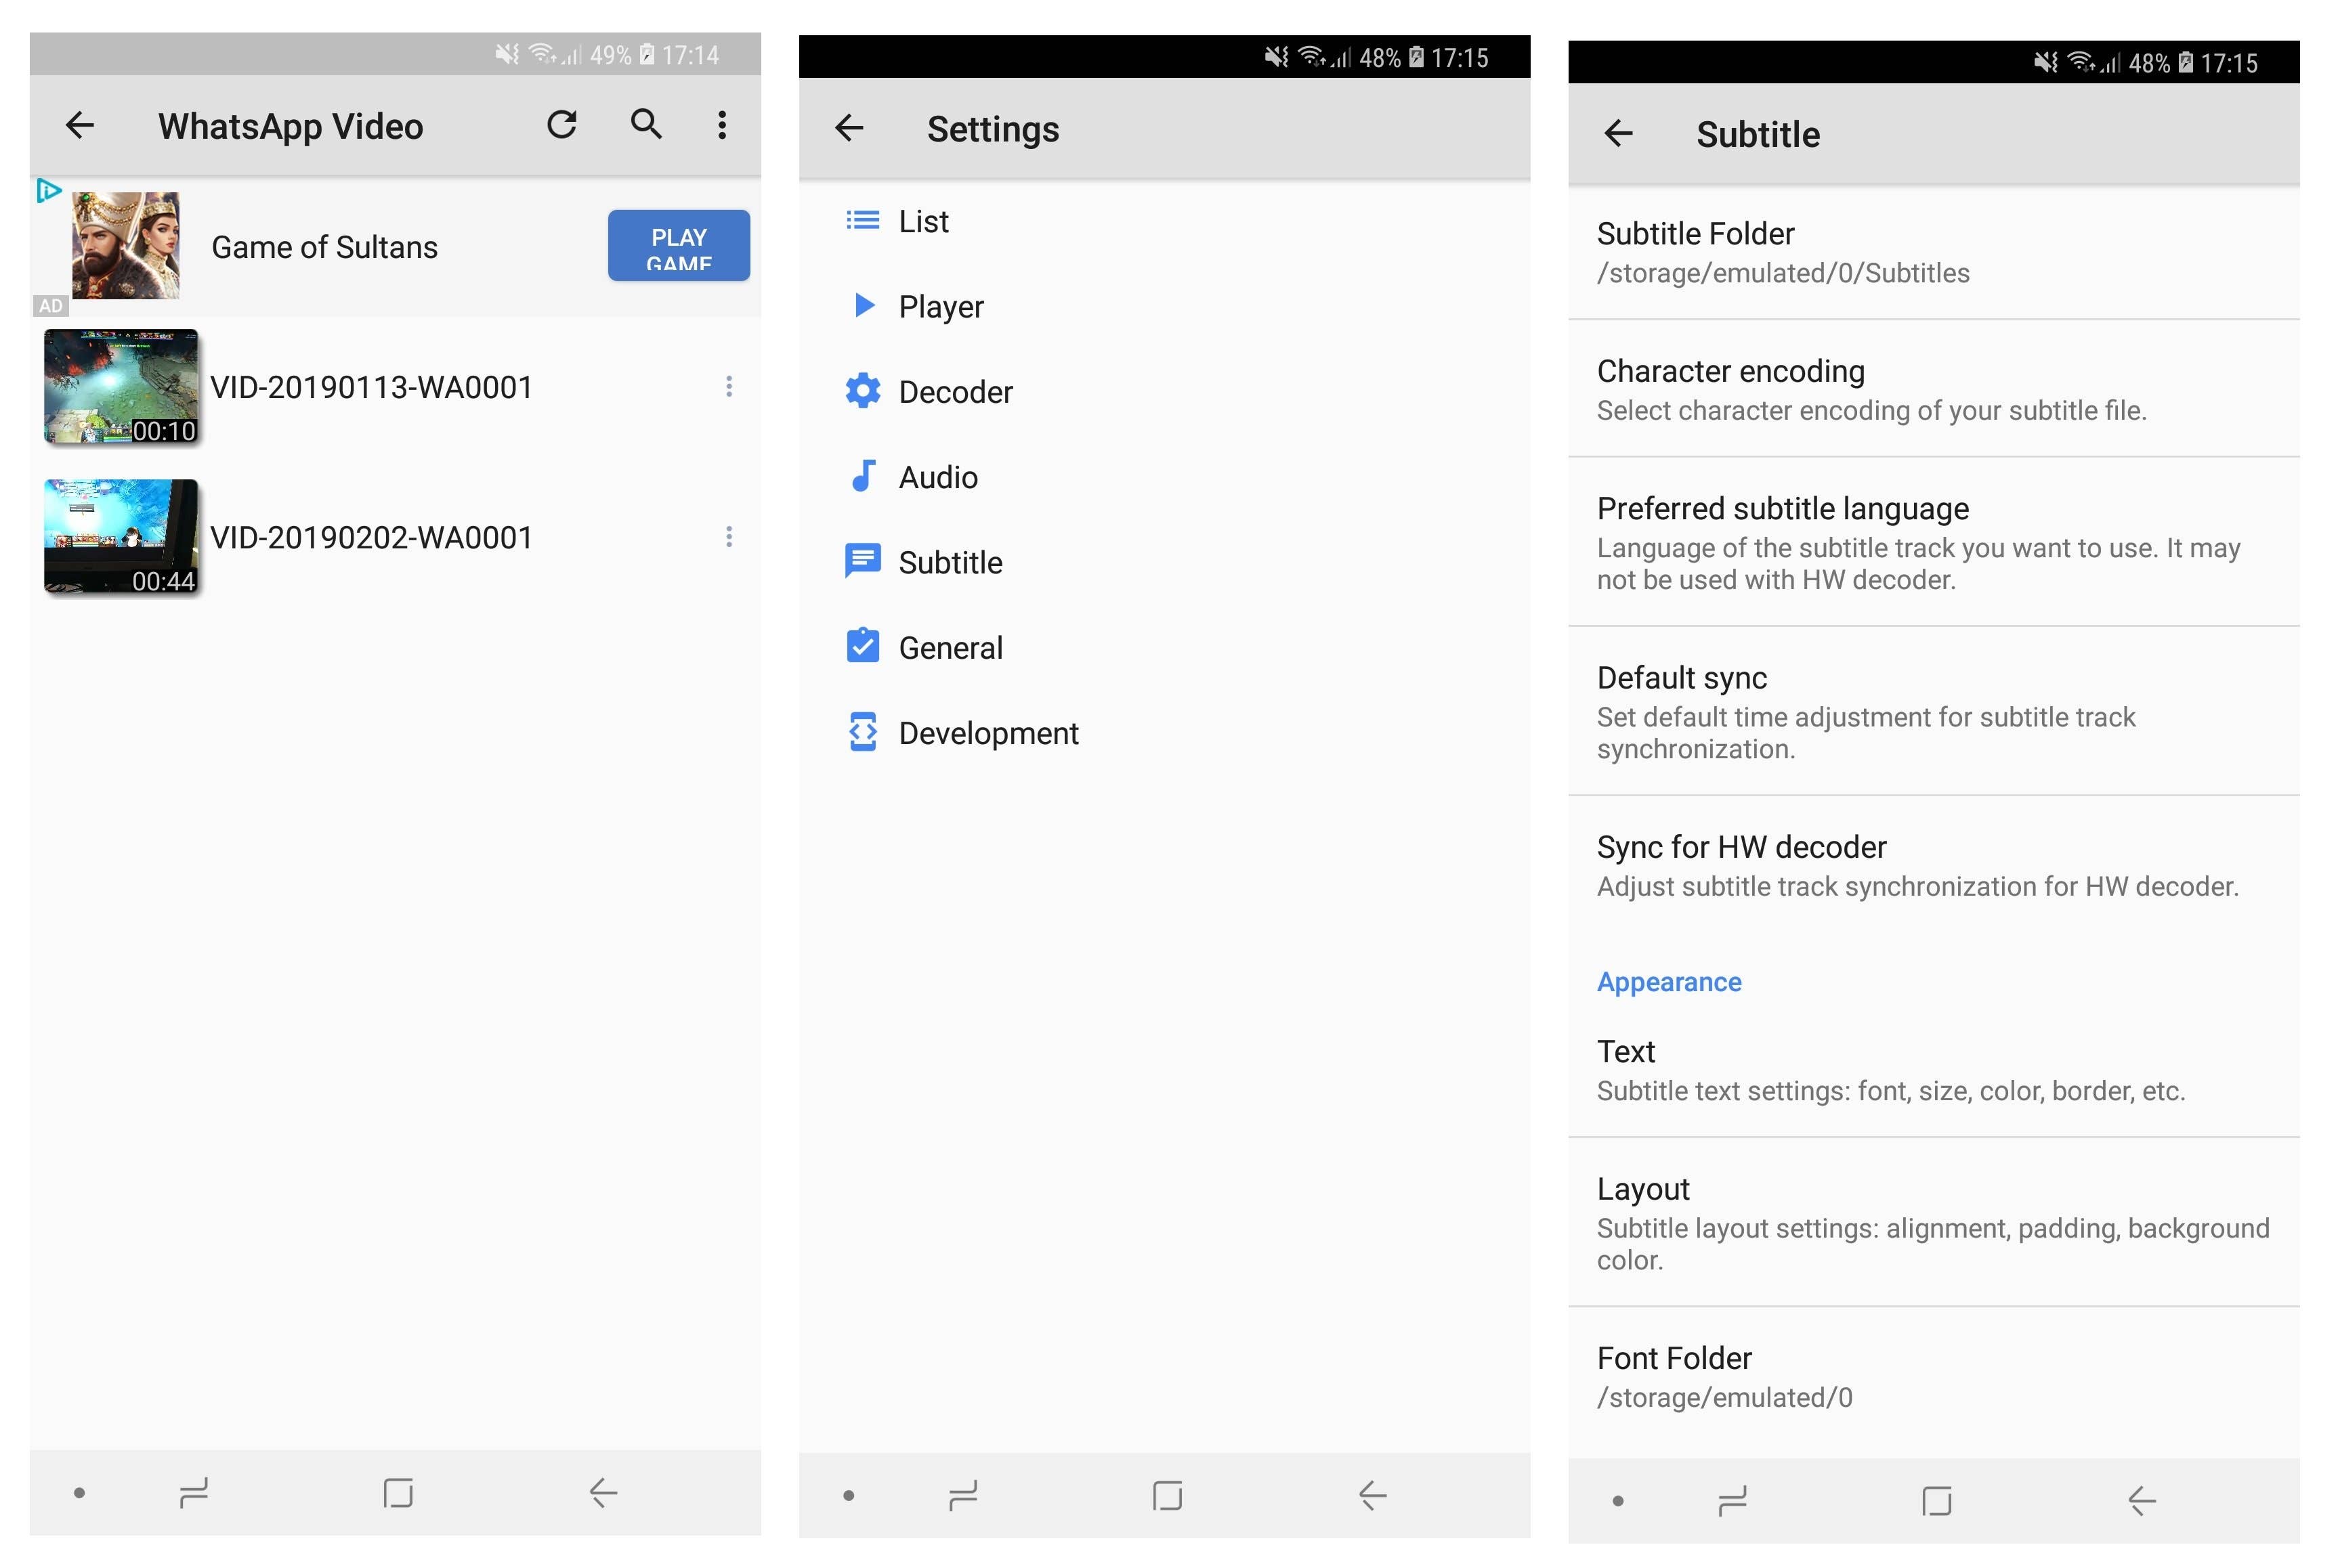The height and width of the screenshot is (1568, 2338).
Task: Tap the Player settings entry
Action: pos(940,306)
